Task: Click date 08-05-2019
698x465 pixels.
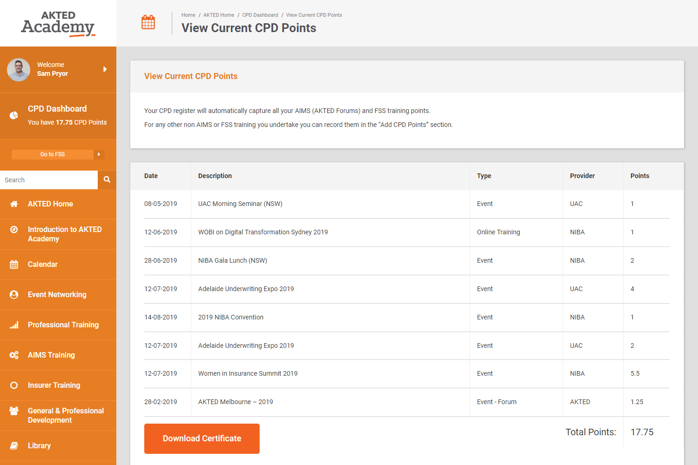Action: pyautogui.click(x=161, y=204)
